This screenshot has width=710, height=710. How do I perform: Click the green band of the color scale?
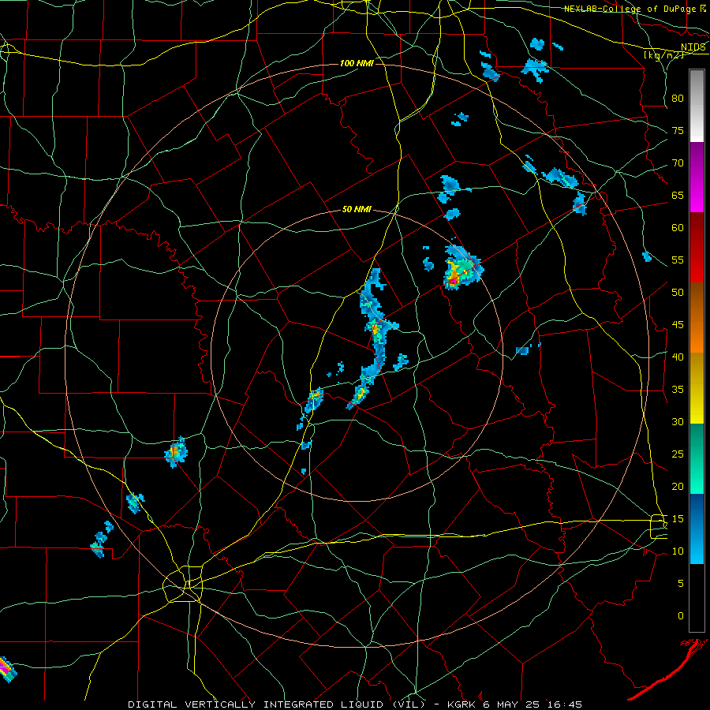pyautogui.click(x=697, y=458)
